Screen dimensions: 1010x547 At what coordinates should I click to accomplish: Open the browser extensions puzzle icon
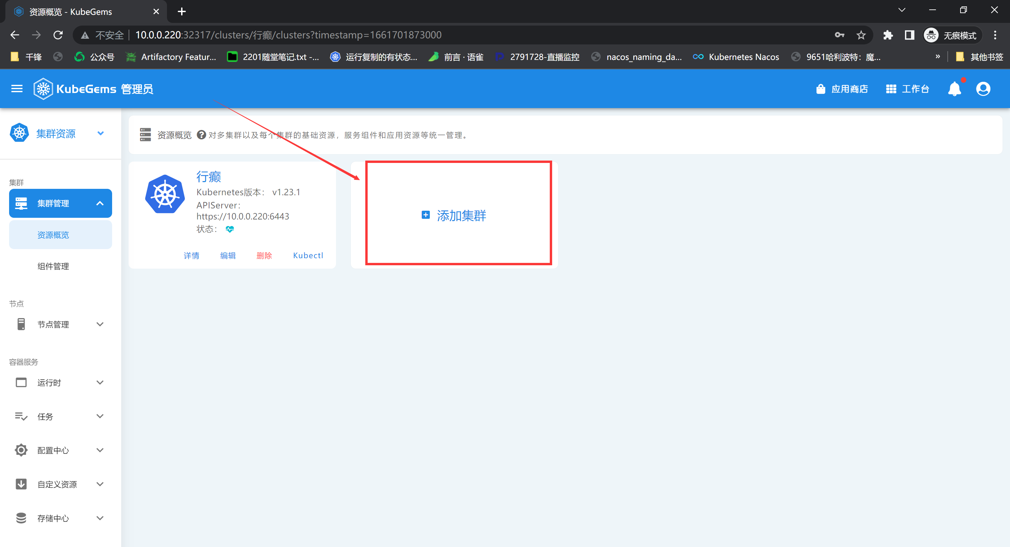pos(888,35)
